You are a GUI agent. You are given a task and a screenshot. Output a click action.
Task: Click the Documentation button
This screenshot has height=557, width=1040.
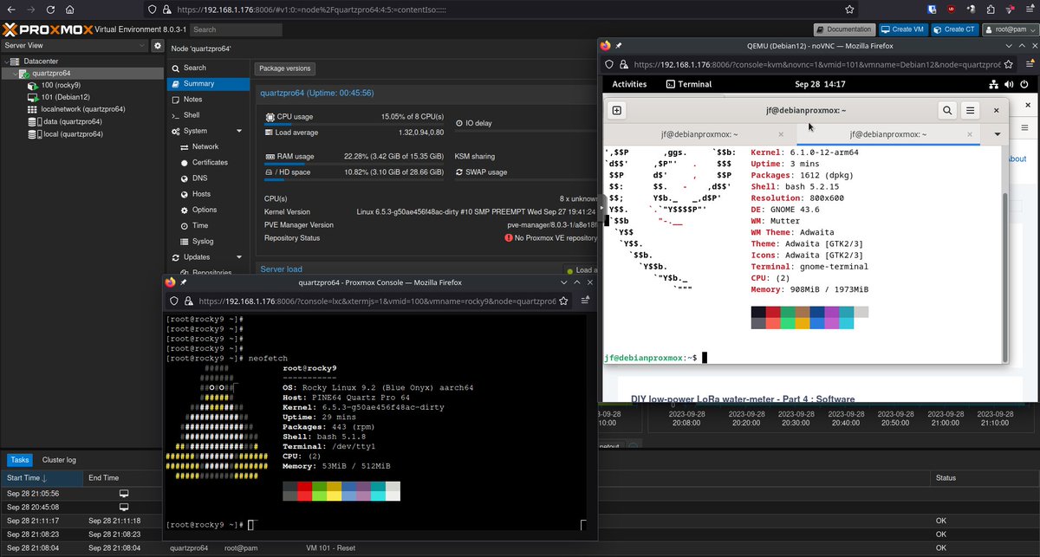(844, 29)
